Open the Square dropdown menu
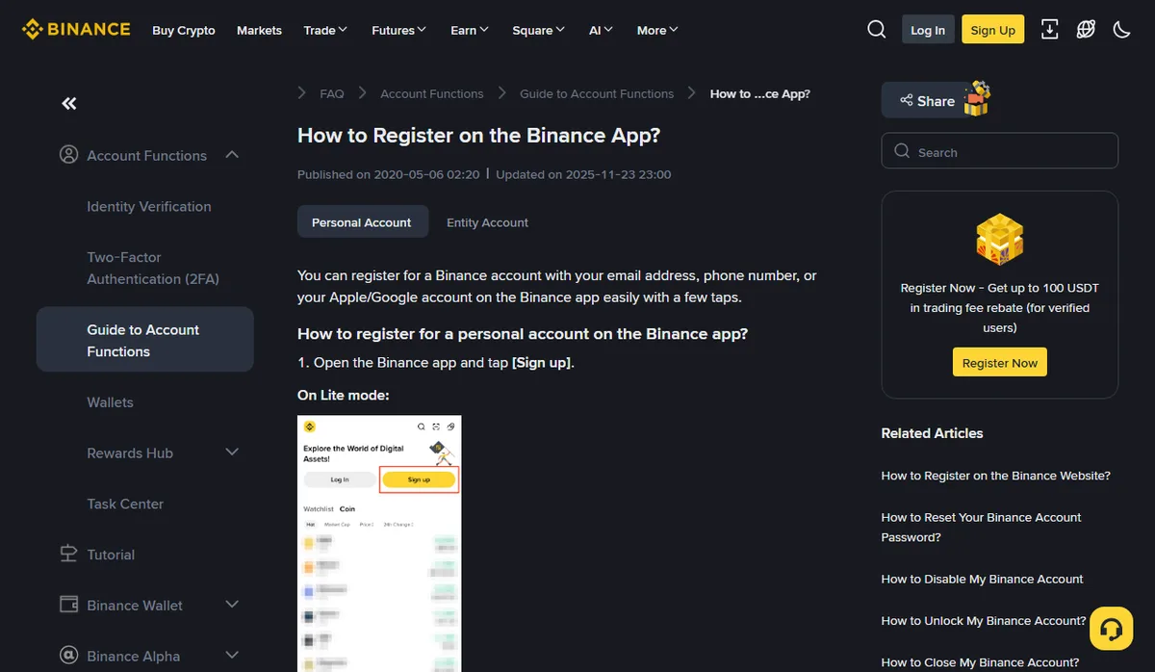Viewport: 1155px width, 672px height. [539, 30]
